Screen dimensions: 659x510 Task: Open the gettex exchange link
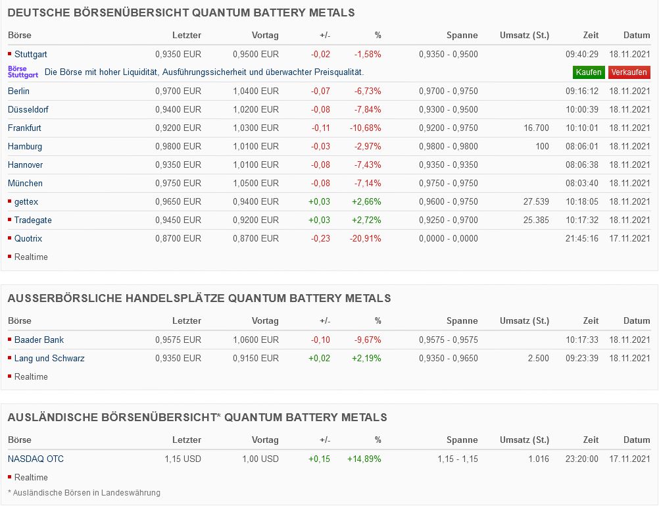[26, 201]
